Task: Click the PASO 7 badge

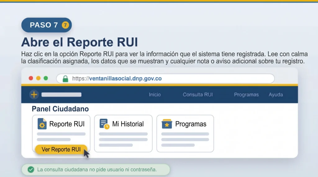Action: 47,25
